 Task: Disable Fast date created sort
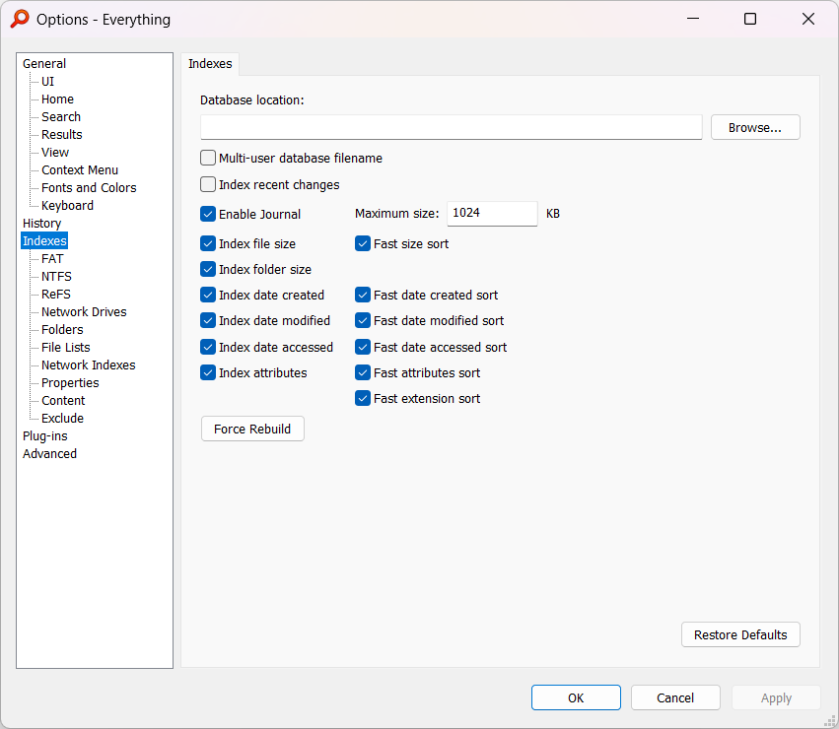tap(362, 295)
